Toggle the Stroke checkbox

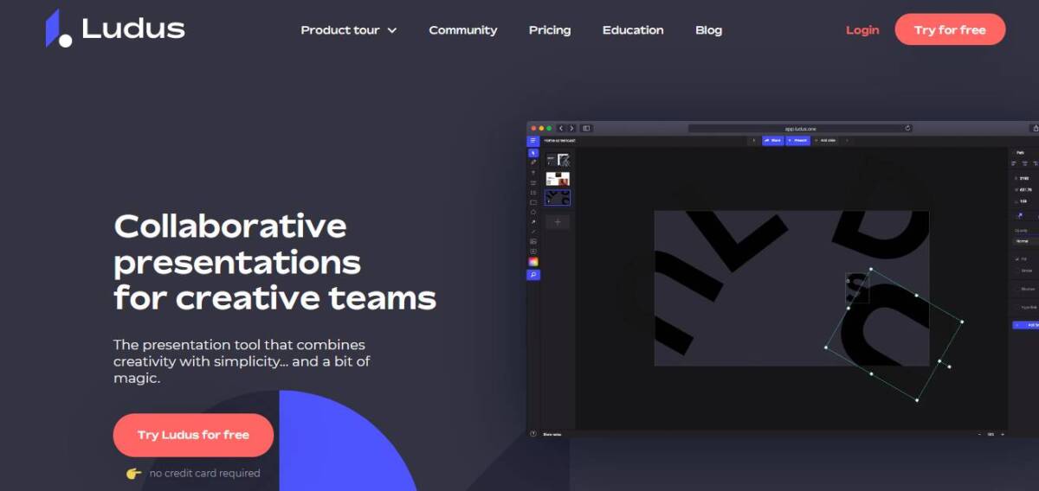pyautogui.click(x=1016, y=271)
